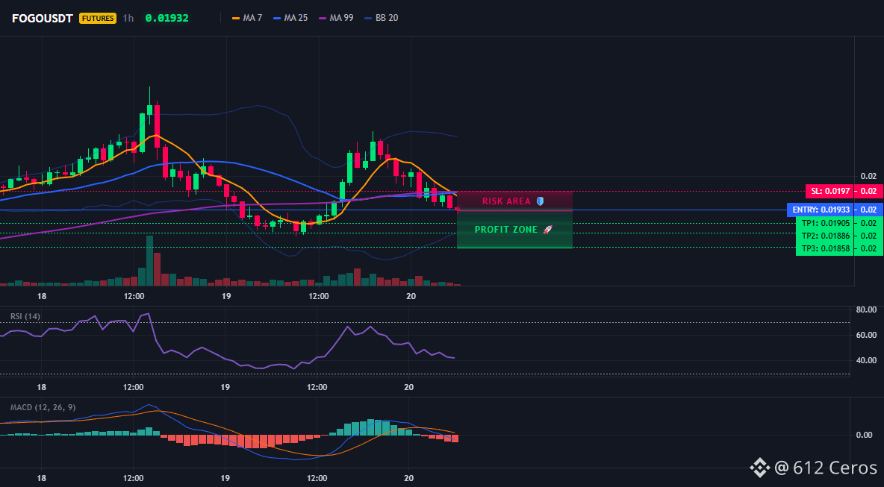884x487 pixels.
Task: Click the FOGOUSDT symbol name
Action: pos(43,18)
